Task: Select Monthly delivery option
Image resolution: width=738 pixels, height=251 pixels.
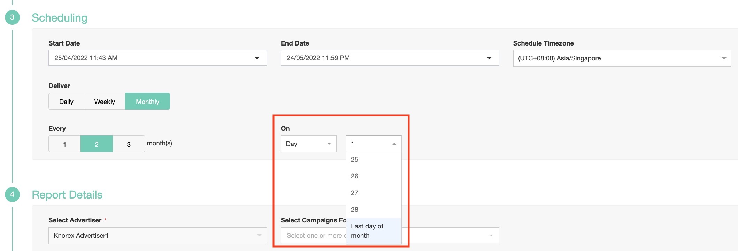Action: point(147,102)
